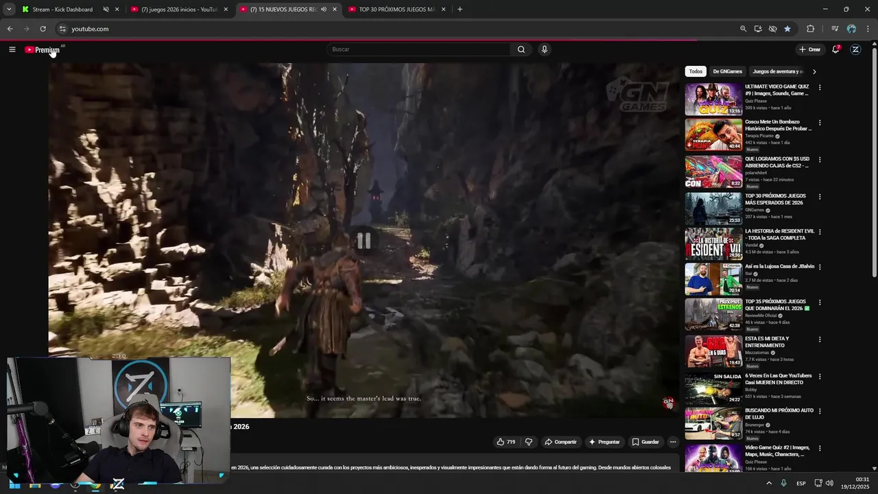Close the juegos 2026 inicios tab

[x=226, y=10]
